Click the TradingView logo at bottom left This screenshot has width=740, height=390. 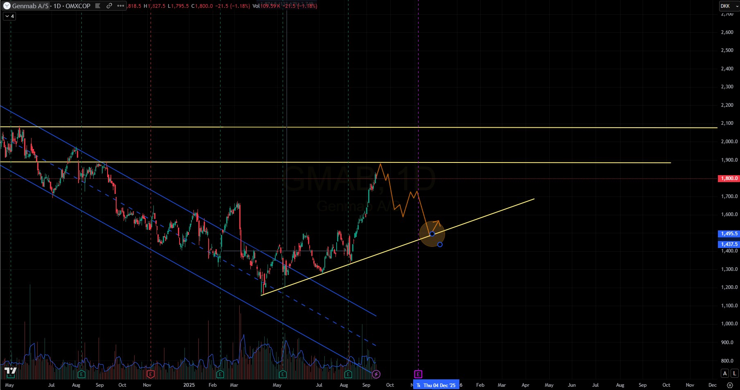pos(10,371)
